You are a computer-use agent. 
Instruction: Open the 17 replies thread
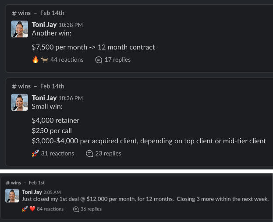pos(117,60)
